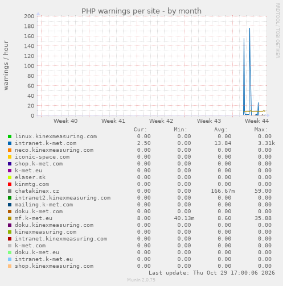Select the 'linux.kinexmeasuring.com' legend label
This screenshot has height=286, width=283.
[x=56, y=136]
